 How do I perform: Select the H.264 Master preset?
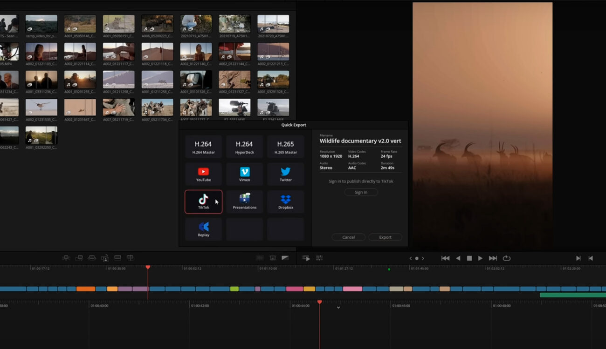[203, 147]
